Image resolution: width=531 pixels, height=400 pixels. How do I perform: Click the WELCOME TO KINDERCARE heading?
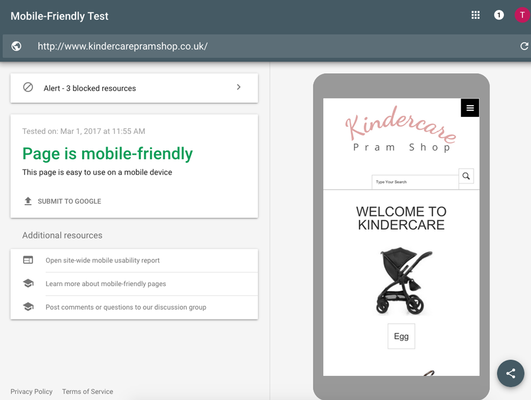tap(401, 218)
